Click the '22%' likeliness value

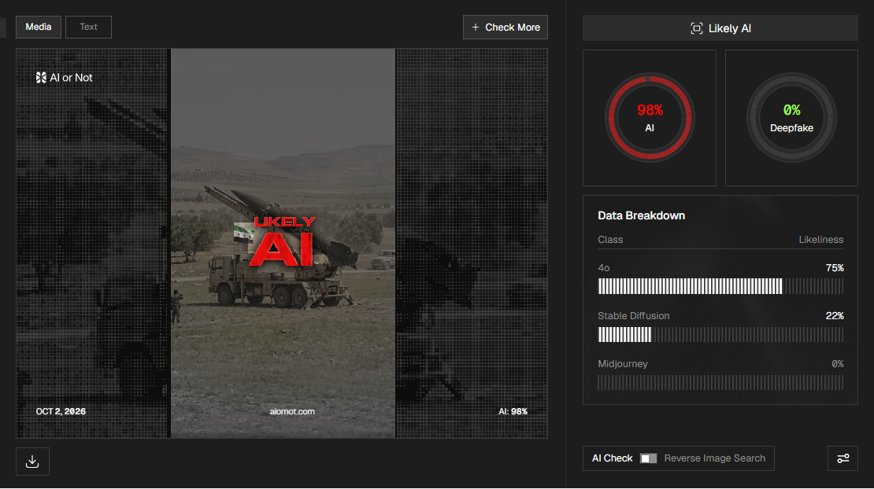pyautogui.click(x=835, y=316)
